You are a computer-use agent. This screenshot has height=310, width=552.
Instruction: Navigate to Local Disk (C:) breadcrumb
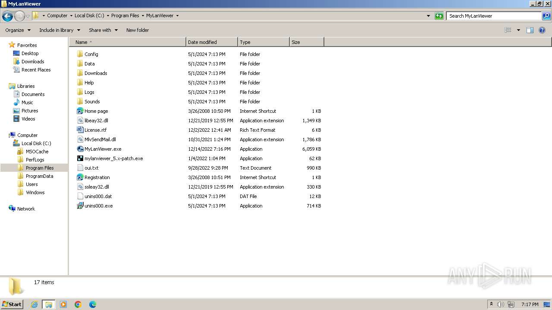[x=89, y=15]
